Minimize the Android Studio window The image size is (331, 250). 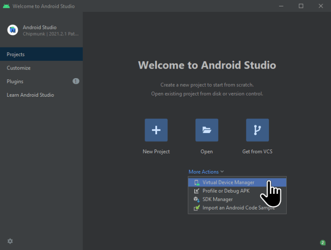(x=281, y=6)
